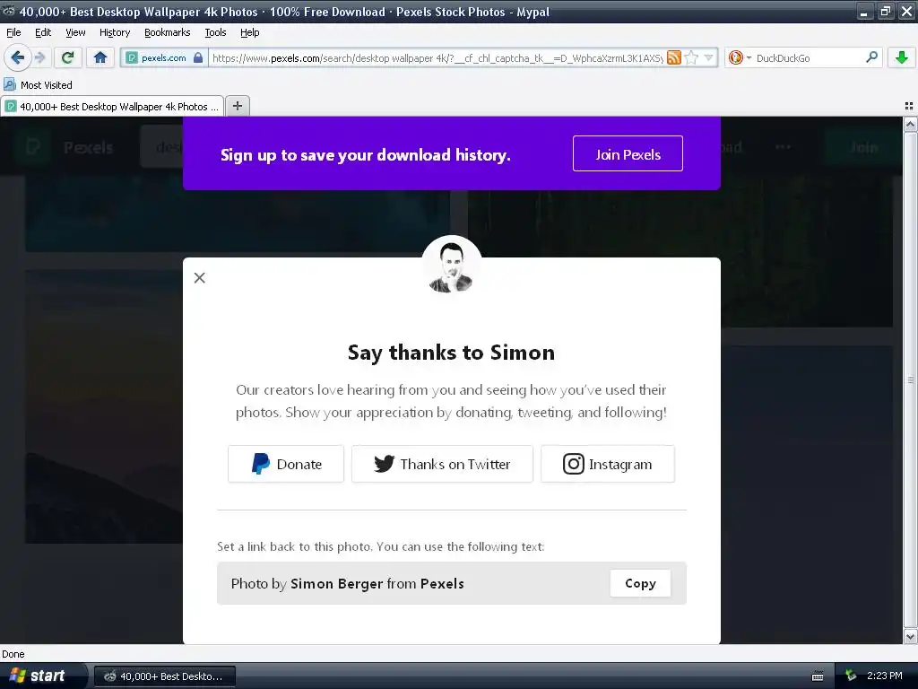Click the Sign up to save download history text
The width and height of the screenshot is (918, 689).
366,154
